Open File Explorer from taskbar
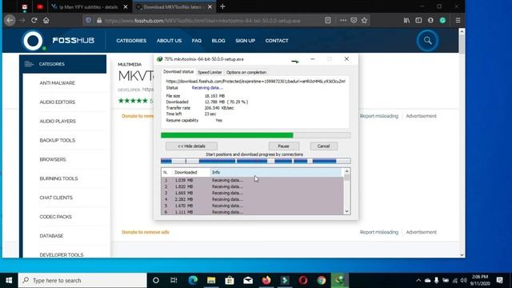The image size is (512, 288). (x=211, y=280)
